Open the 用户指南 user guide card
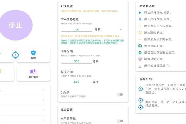This screenshot has height=124, width=186. [x=33, y=73]
